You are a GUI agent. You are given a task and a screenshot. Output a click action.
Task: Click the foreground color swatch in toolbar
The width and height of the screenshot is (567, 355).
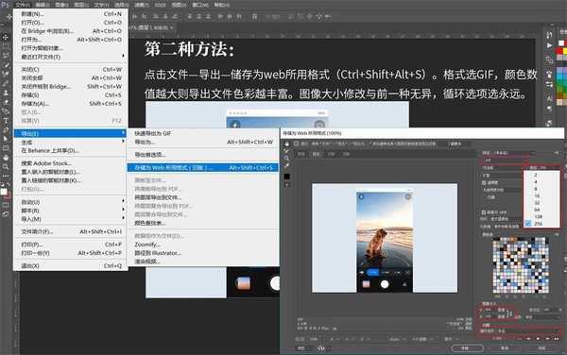point(4,192)
